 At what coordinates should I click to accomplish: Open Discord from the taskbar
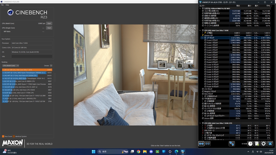coord(151,152)
